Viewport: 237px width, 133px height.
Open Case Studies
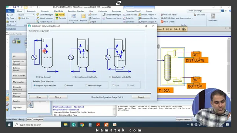pyautogui.click(x=130, y=15)
